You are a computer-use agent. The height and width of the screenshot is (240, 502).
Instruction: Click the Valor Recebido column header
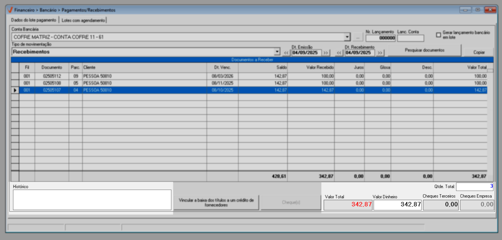tap(311, 67)
